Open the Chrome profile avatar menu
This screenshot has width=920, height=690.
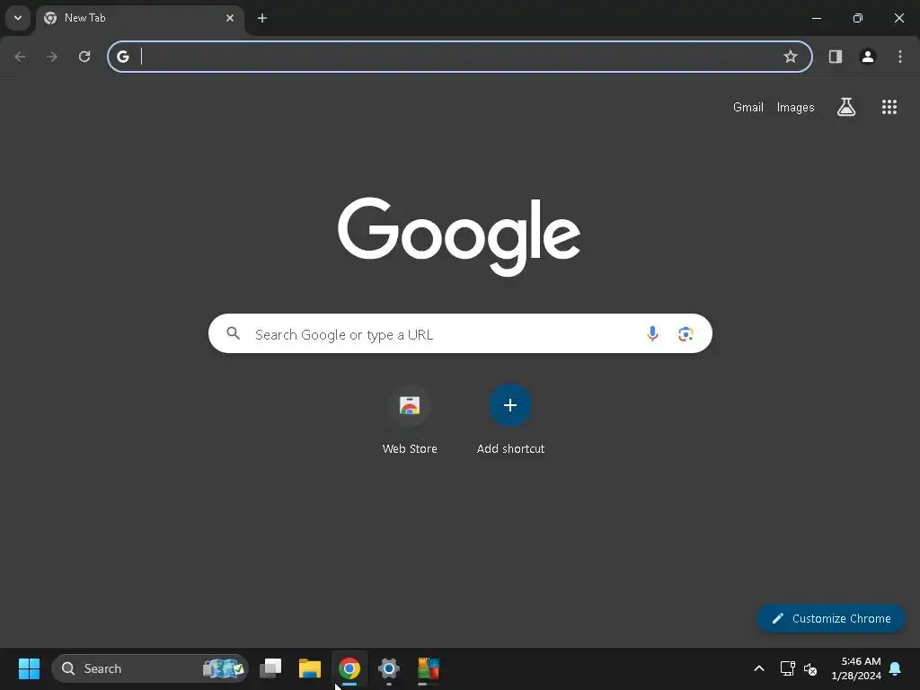[x=868, y=57]
